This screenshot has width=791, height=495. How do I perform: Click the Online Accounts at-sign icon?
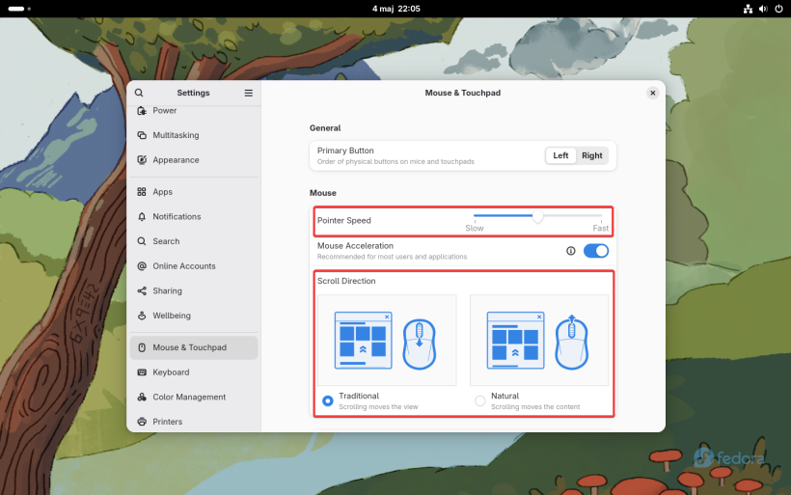[142, 266]
